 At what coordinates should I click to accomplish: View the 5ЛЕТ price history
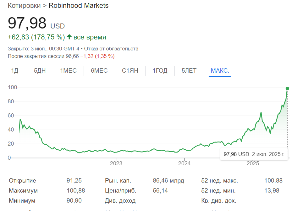[x=189, y=71]
